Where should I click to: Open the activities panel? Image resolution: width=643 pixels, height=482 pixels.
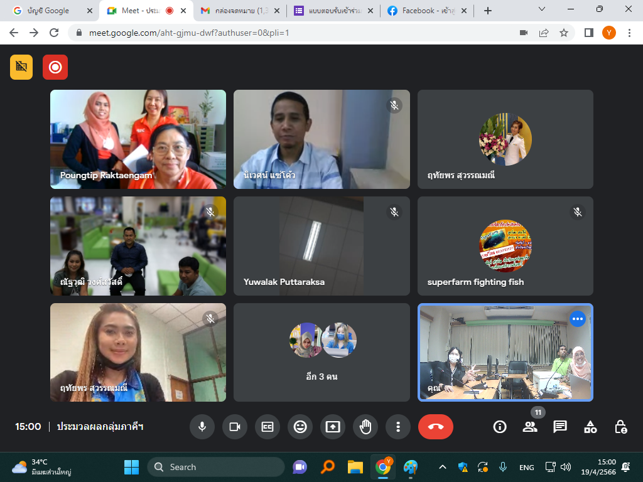[x=590, y=427]
